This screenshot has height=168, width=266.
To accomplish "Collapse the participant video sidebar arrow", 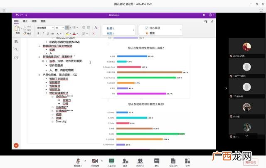I will point(226,88).
